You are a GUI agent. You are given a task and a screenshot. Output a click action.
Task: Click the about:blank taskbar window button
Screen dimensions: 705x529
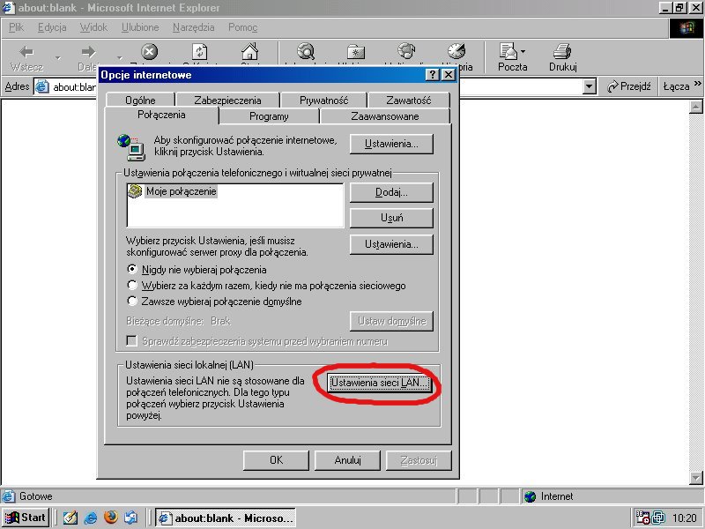[226, 518]
